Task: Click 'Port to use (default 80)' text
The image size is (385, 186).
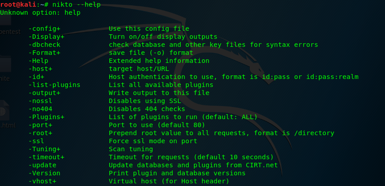Action: [x=157, y=125]
